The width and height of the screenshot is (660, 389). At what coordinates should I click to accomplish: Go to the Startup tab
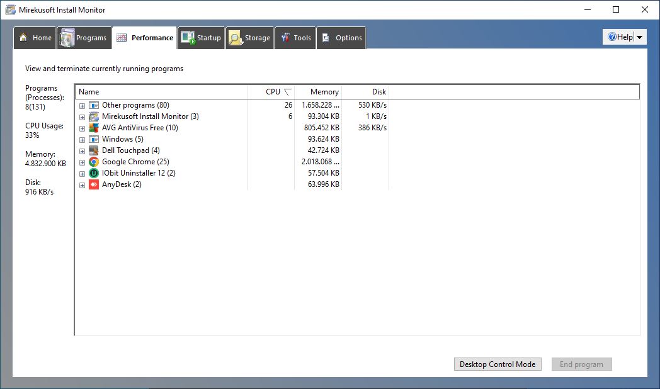201,38
